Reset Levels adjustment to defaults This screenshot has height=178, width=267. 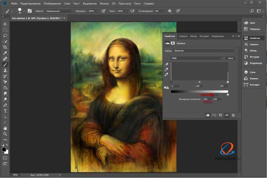click(x=220, y=115)
